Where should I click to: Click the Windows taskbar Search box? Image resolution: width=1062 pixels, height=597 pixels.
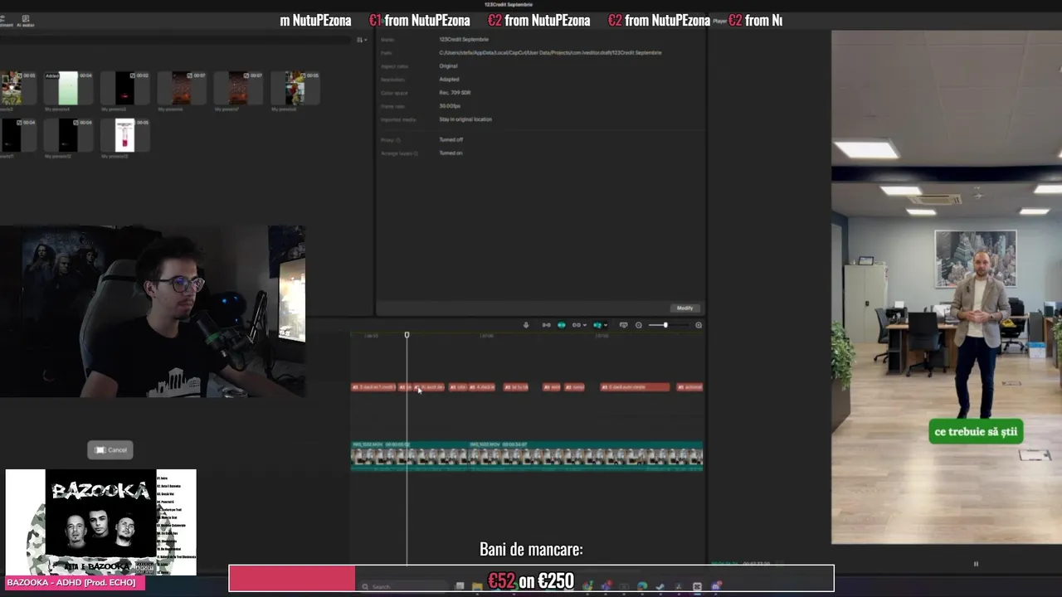403,587
